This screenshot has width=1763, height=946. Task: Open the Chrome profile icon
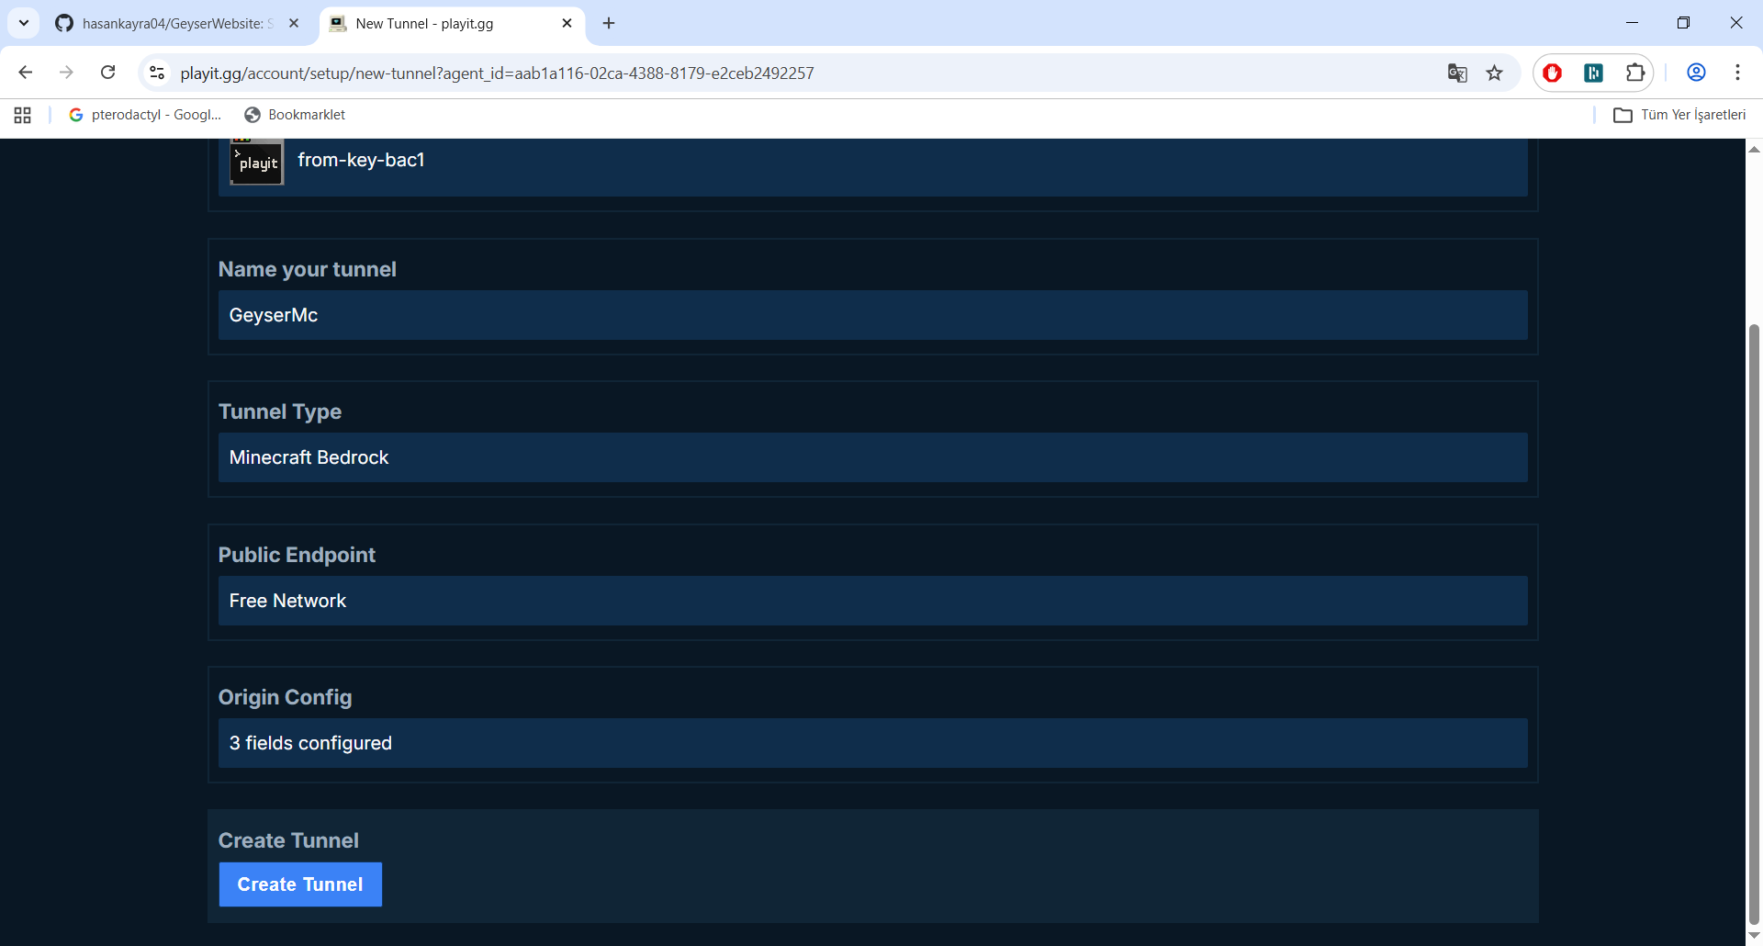pyautogui.click(x=1696, y=73)
